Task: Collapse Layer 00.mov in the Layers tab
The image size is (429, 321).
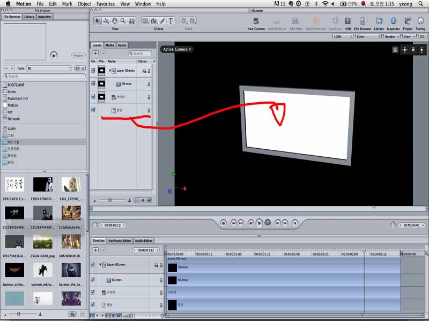Action: (110, 71)
